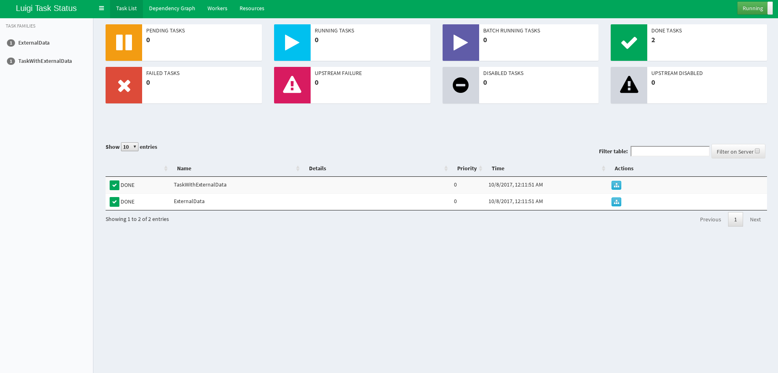This screenshot has height=373, width=778.
Task: Toggle the sidebar hamburger menu icon
Action: tap(102, 8)
